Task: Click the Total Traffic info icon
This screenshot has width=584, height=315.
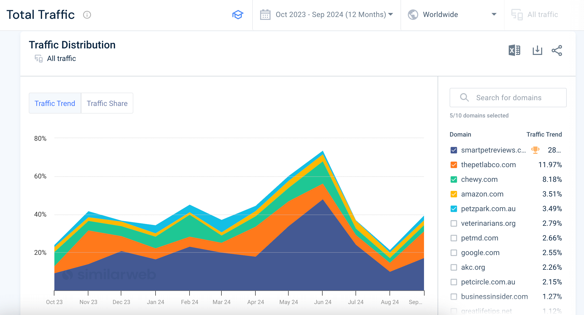Action: click(87, 15)
